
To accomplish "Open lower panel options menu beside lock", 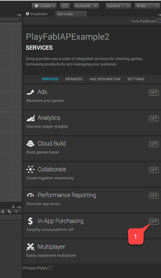I will pos(19,207).
